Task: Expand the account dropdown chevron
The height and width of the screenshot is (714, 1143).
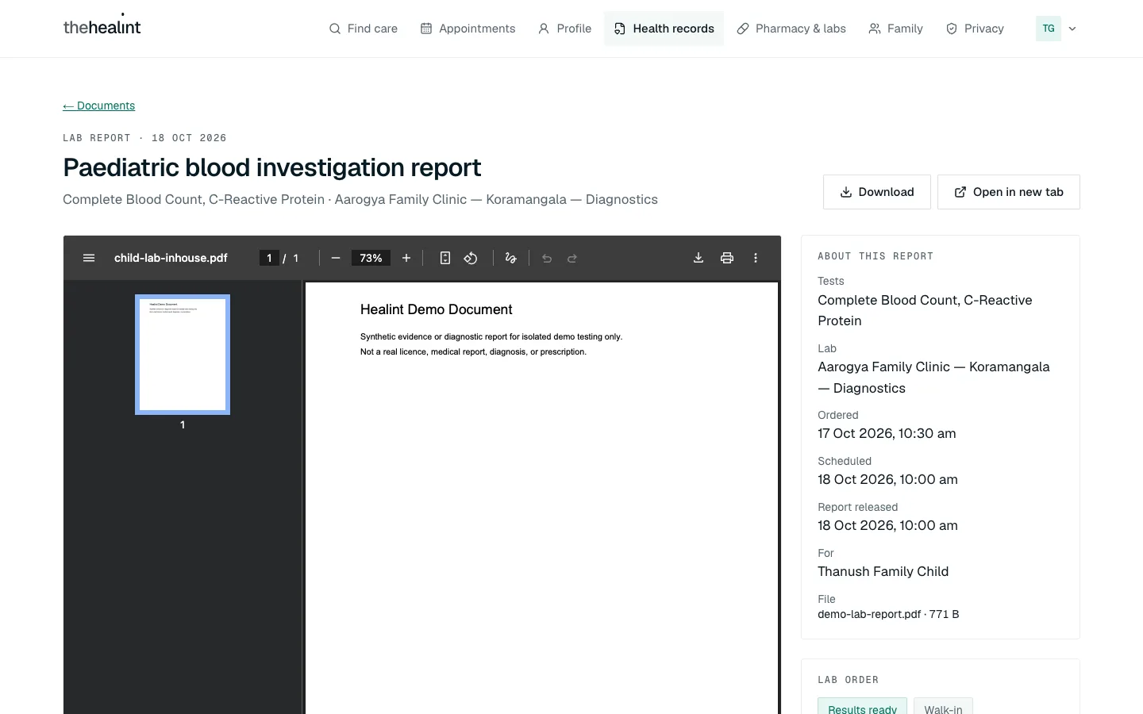Action: click(x=1072, y=29)
